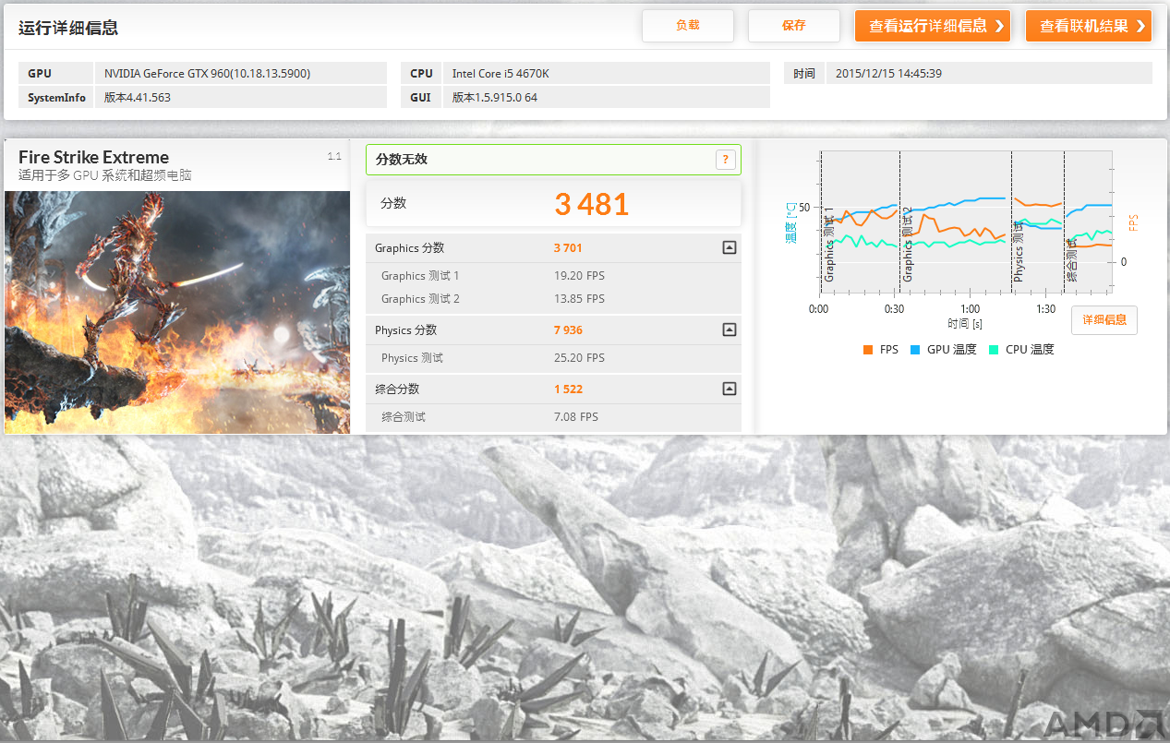
Task: Click the combined score value 1 522
Action: [x=568, y=389]
